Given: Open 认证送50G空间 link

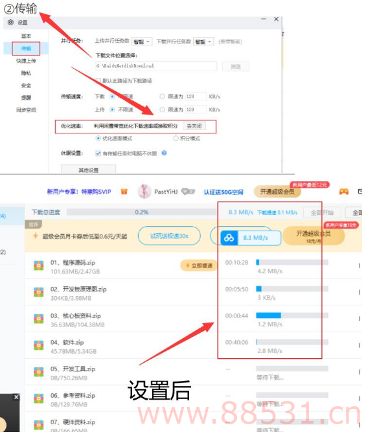Looking at the screenshot, I should (223, 192).
